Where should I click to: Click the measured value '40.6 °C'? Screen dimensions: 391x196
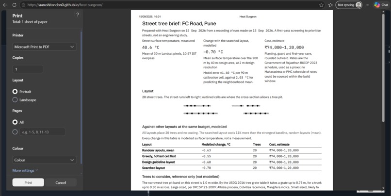(x=150, y=48)
